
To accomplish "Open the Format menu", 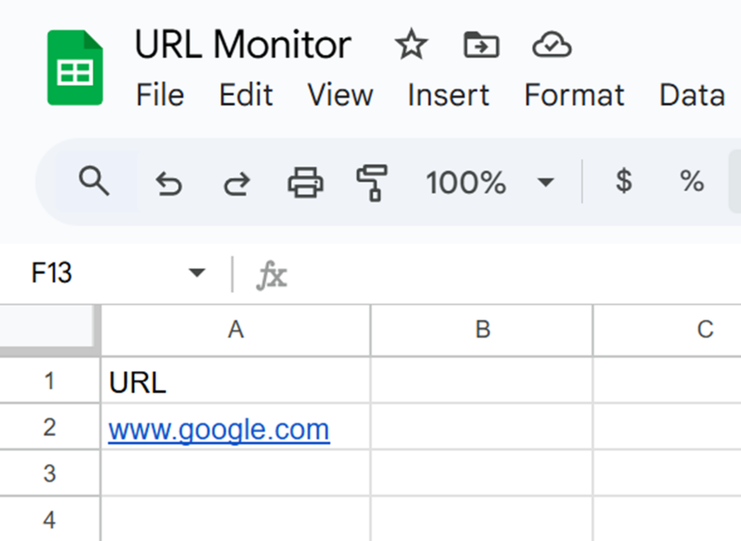I will [x=574, y=95].
